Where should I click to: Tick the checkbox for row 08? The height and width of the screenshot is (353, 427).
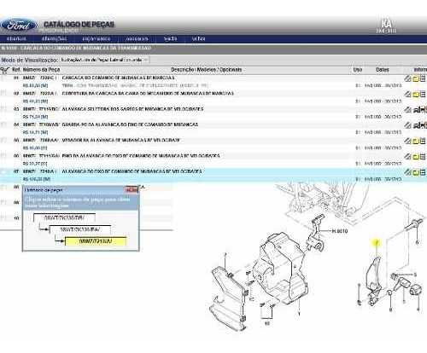[3, 187]
